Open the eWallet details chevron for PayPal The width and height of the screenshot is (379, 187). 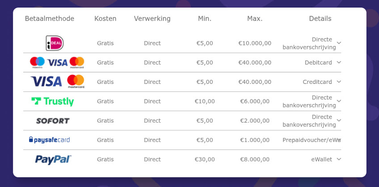[339, 159]
